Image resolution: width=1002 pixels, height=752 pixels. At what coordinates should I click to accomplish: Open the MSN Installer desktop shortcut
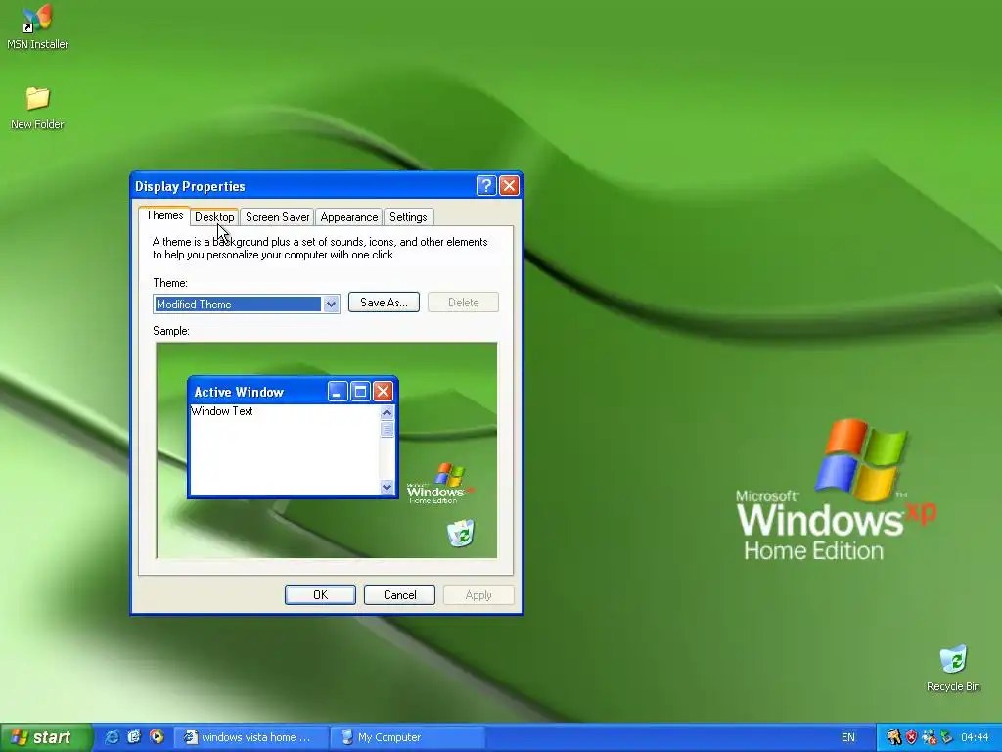coord(37,26)
